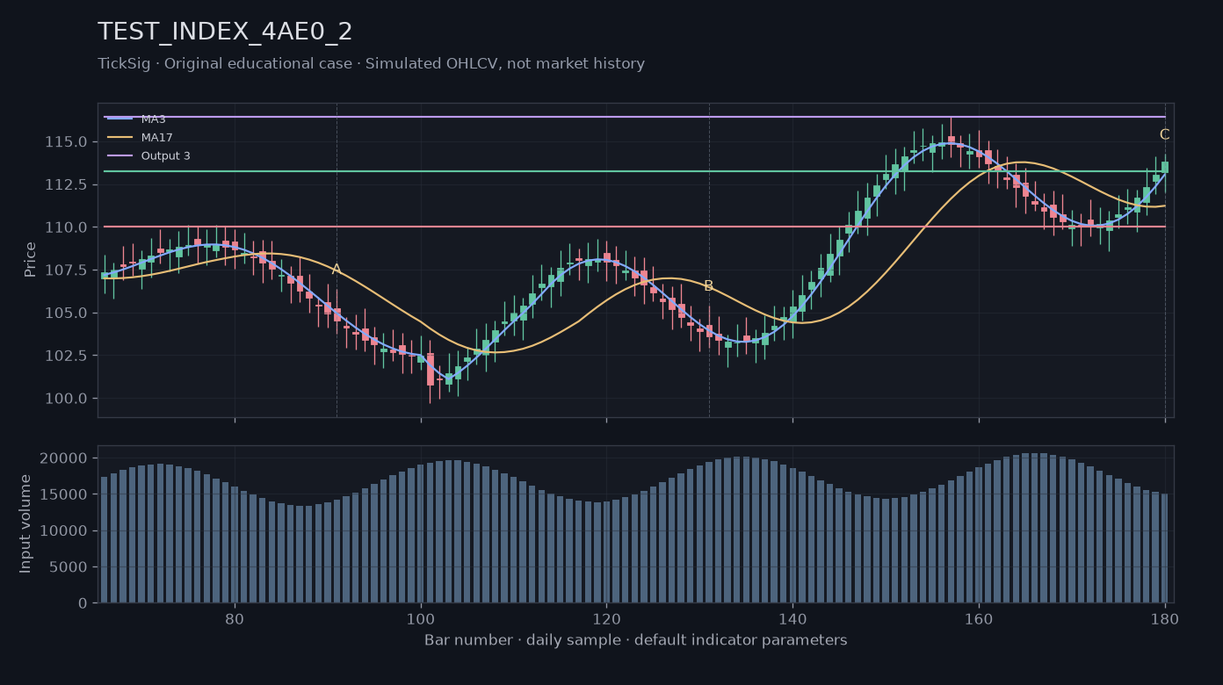Click the chart title TEST_INDEX_4AE0_2
This screenshot has width=1223, height=685.
tap(225, 32)
